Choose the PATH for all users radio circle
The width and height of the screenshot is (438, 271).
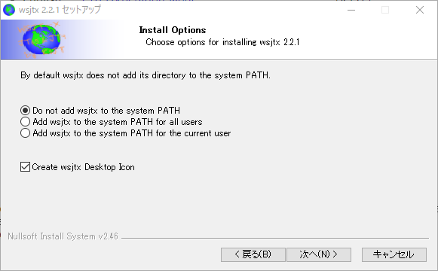pos(25,122)
